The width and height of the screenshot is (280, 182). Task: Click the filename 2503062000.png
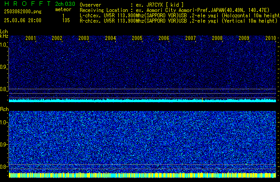point(23,12)
